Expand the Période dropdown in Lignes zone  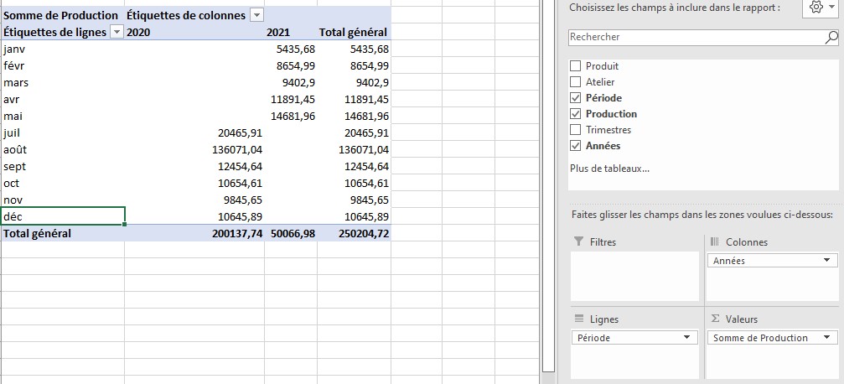click(x=686, y=338)
